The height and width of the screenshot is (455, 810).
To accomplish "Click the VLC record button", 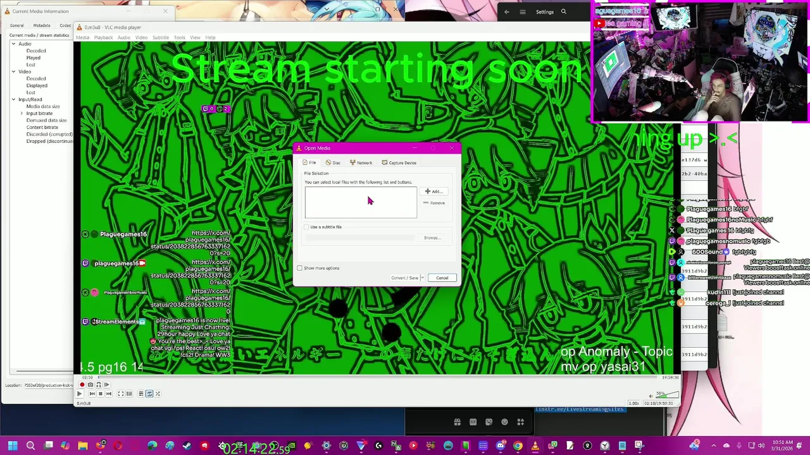I will [x=82, y=385].
